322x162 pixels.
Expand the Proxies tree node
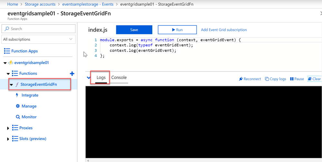pyautogui.click(x=8, y=128)
